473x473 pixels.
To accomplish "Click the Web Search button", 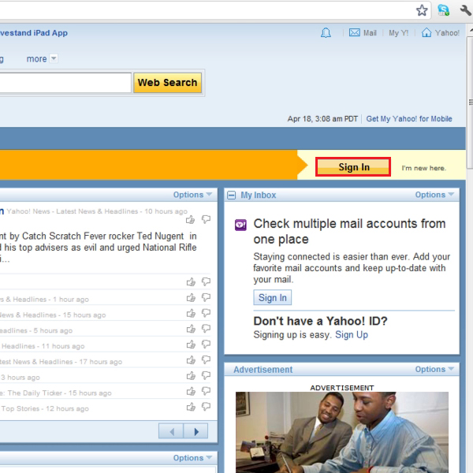I will pos(167,83).
